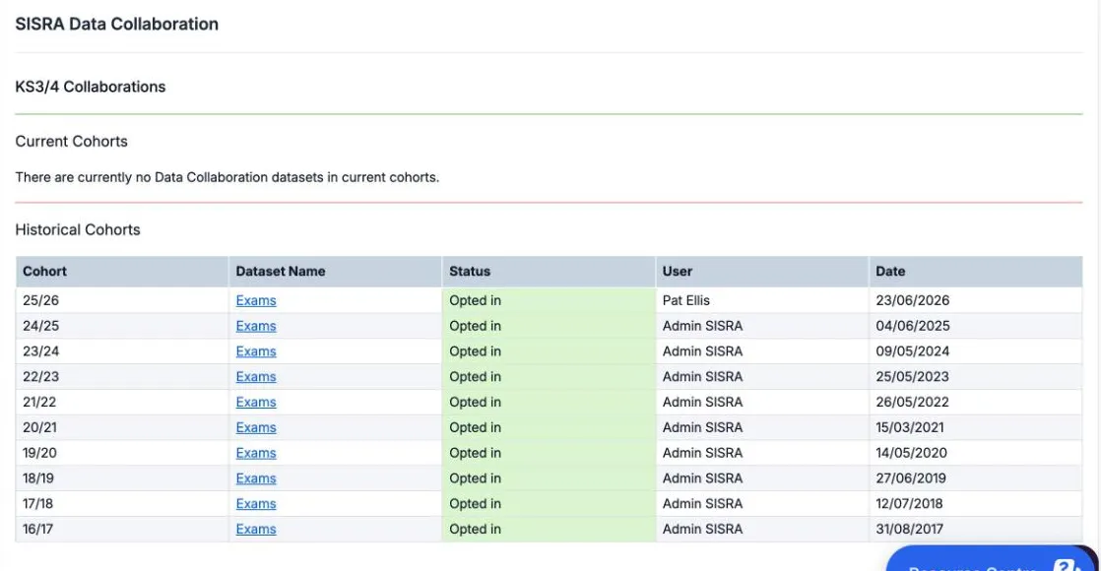The image size is (1101, 571).
Task: Select the date 04/06/2025
Action: [912, 326]
